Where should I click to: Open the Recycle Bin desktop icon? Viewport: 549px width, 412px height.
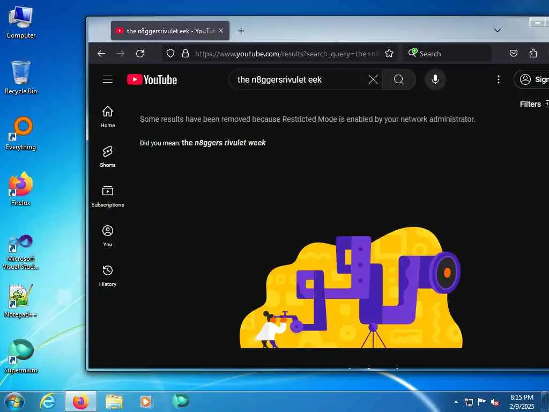point(21,77)
